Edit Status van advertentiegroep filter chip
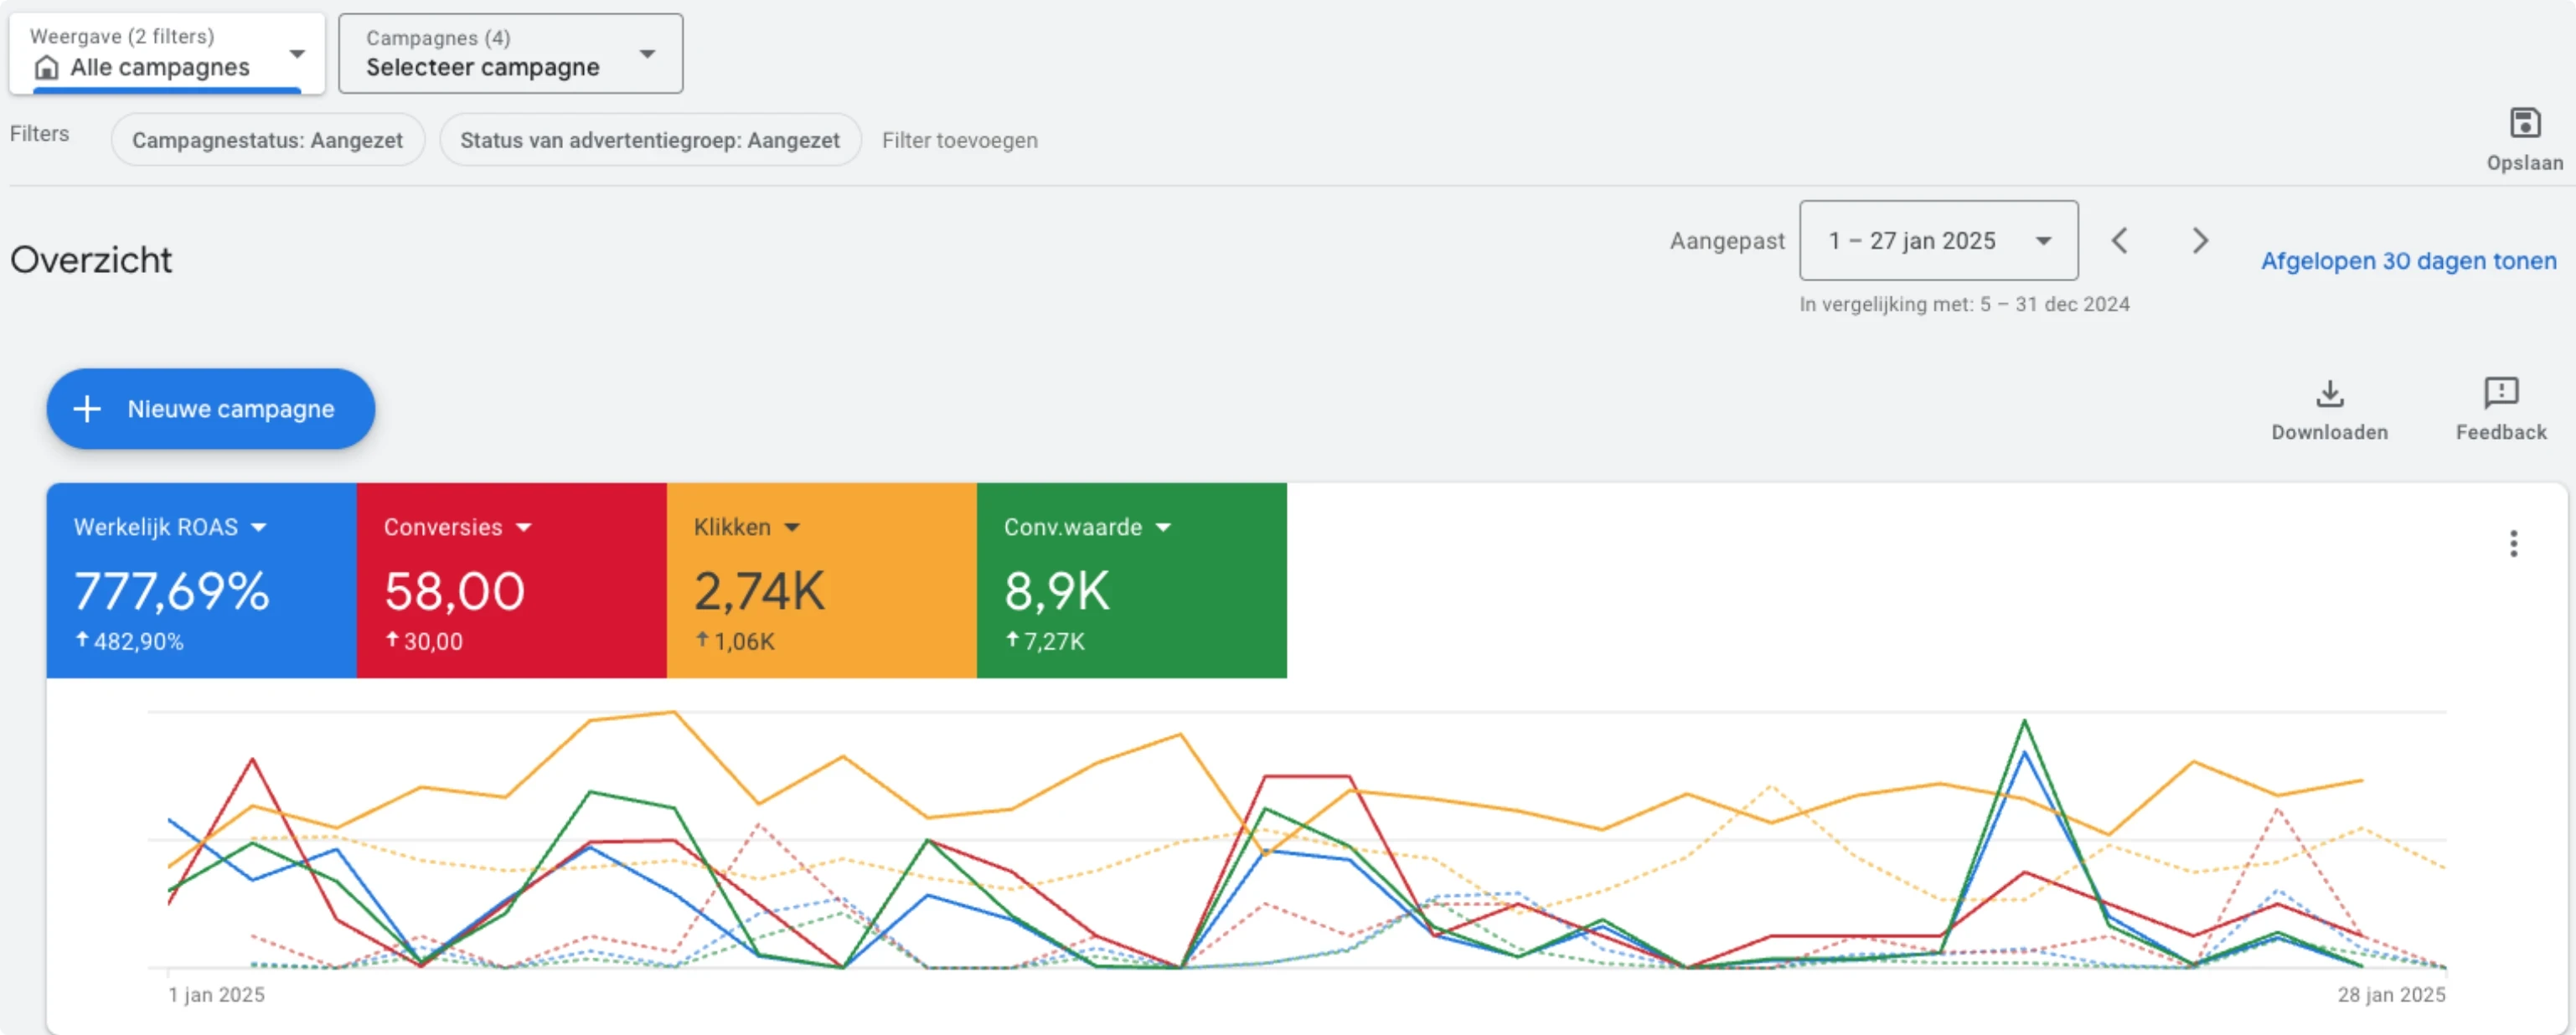Screen dimensions: 2576x1035 click(649, 141)
